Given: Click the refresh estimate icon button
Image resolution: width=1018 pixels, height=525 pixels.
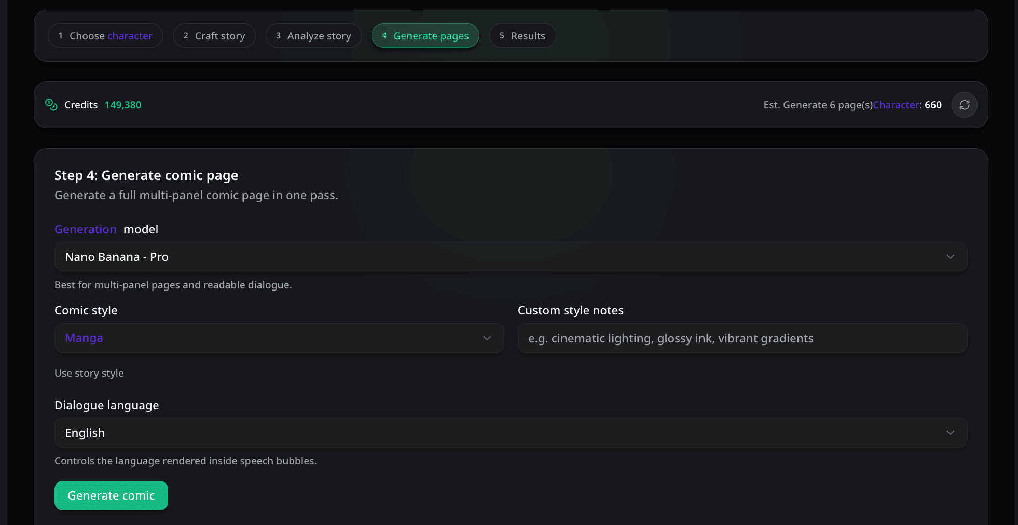Looking at the screenshot, I should [964, 105].
